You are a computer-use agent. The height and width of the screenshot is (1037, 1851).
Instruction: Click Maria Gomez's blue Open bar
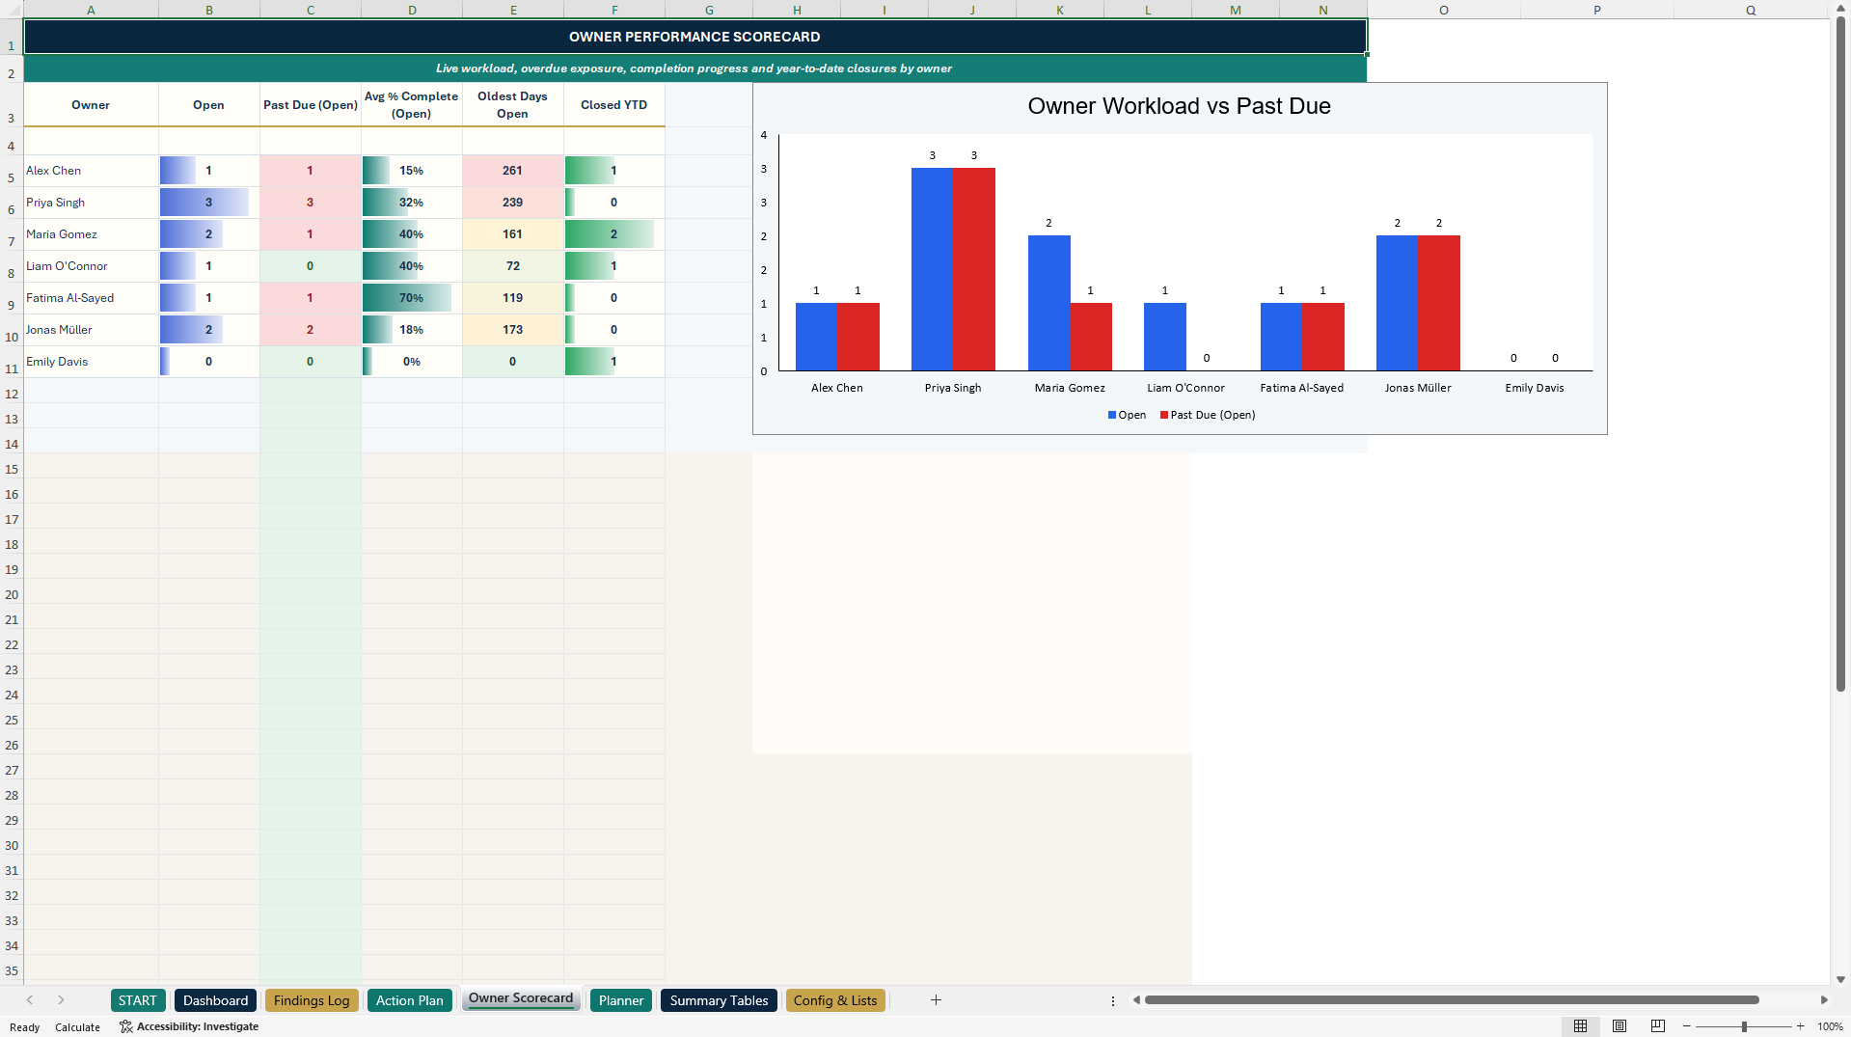(1049, 303)
